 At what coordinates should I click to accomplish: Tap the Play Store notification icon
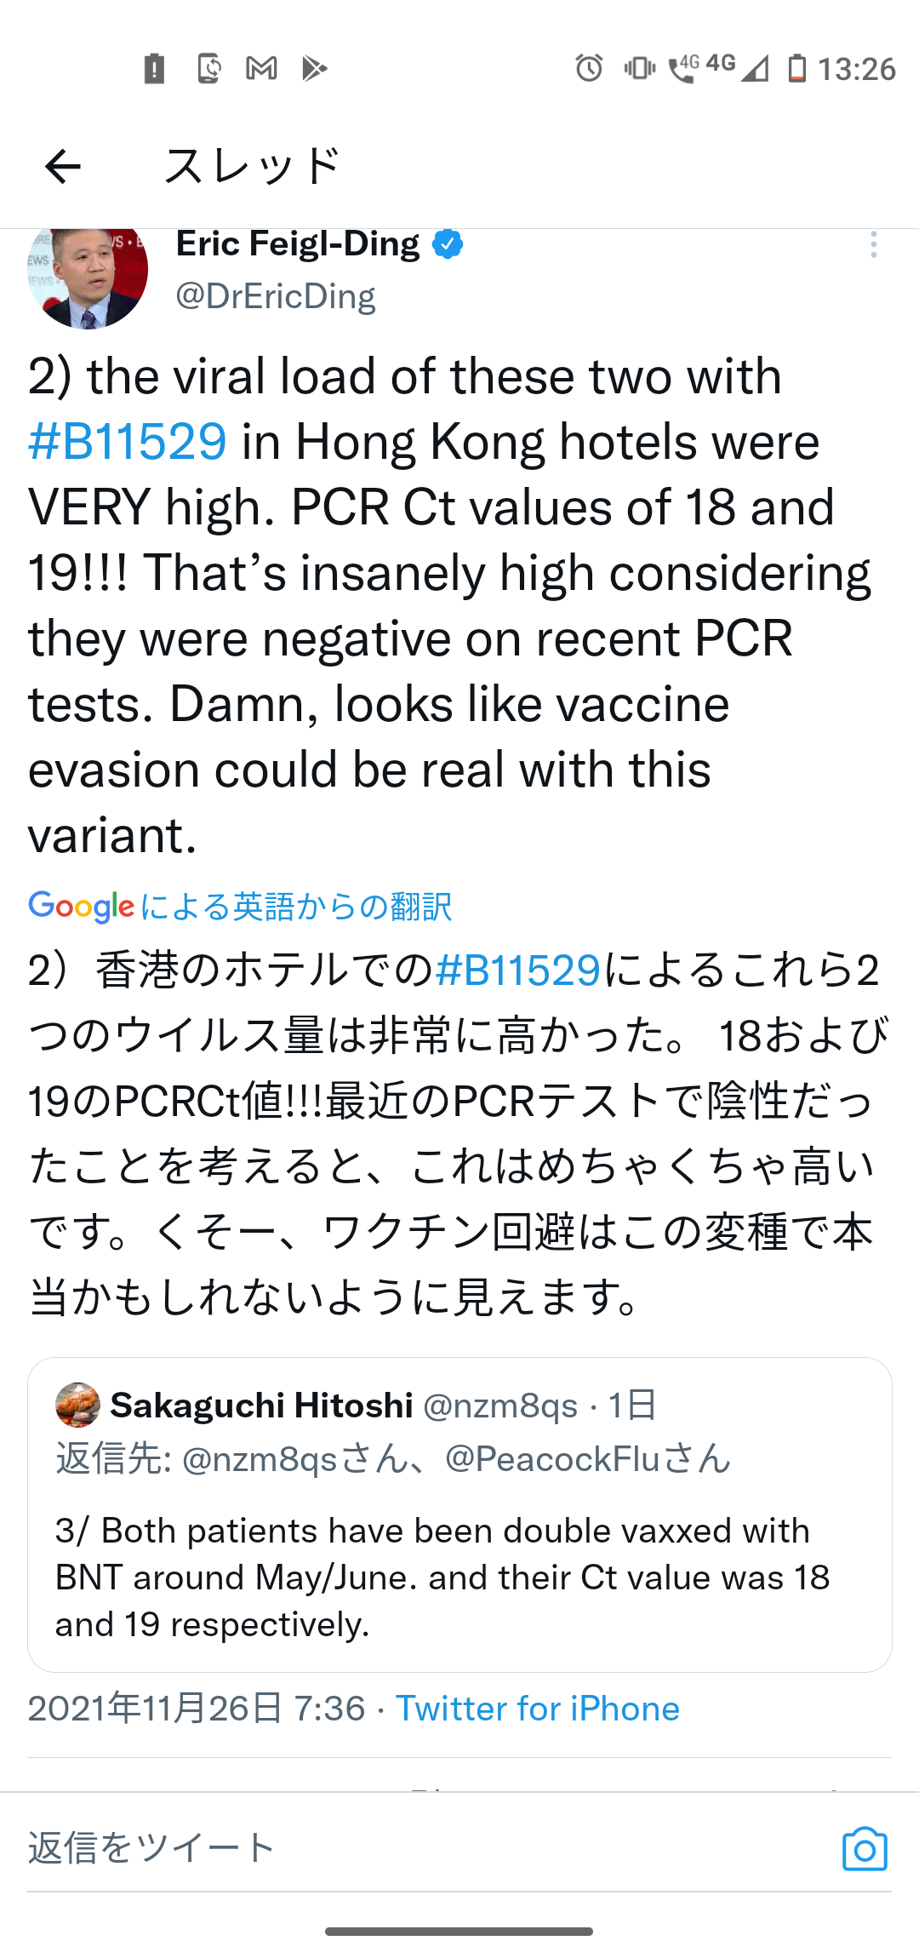(314, 68)
